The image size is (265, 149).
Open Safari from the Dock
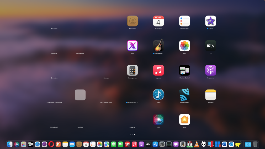(x=37, y=144)
